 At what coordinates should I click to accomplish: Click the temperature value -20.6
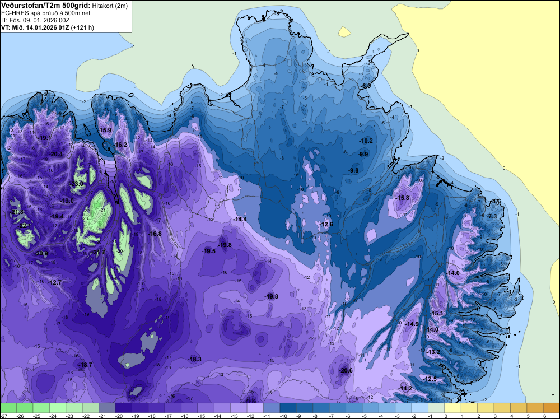point(346,370)
